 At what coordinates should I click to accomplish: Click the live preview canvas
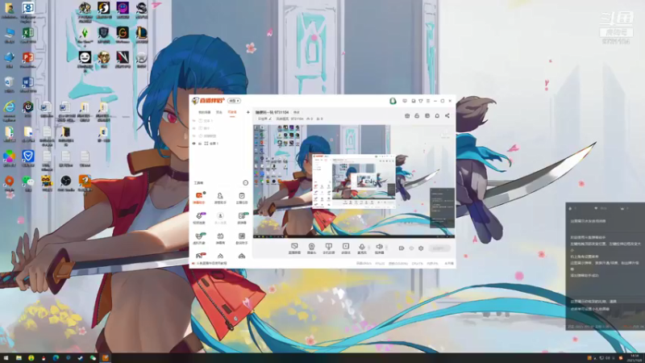(x=354, y=181)
